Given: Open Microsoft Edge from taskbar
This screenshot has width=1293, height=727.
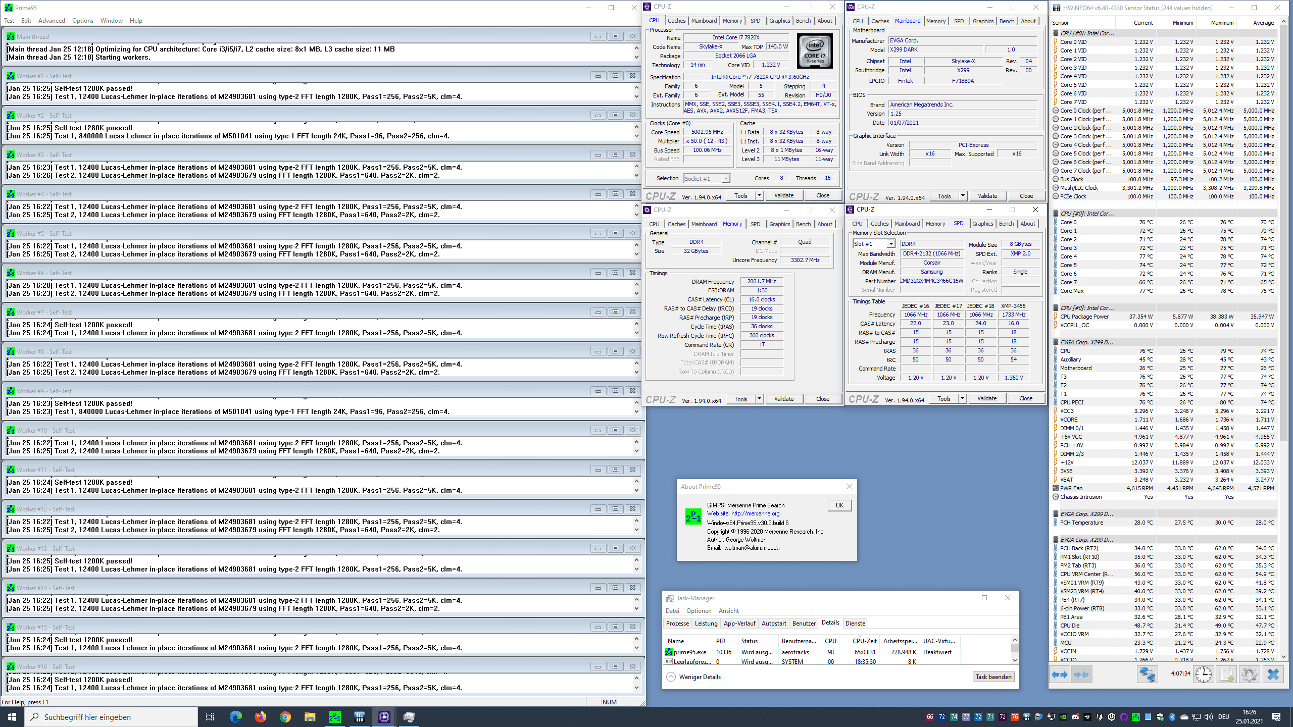Looking at the screenshot, I should pyautogui.click(x=236, y=717).
